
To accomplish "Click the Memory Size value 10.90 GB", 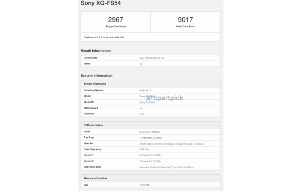I will tap(144, 185).
